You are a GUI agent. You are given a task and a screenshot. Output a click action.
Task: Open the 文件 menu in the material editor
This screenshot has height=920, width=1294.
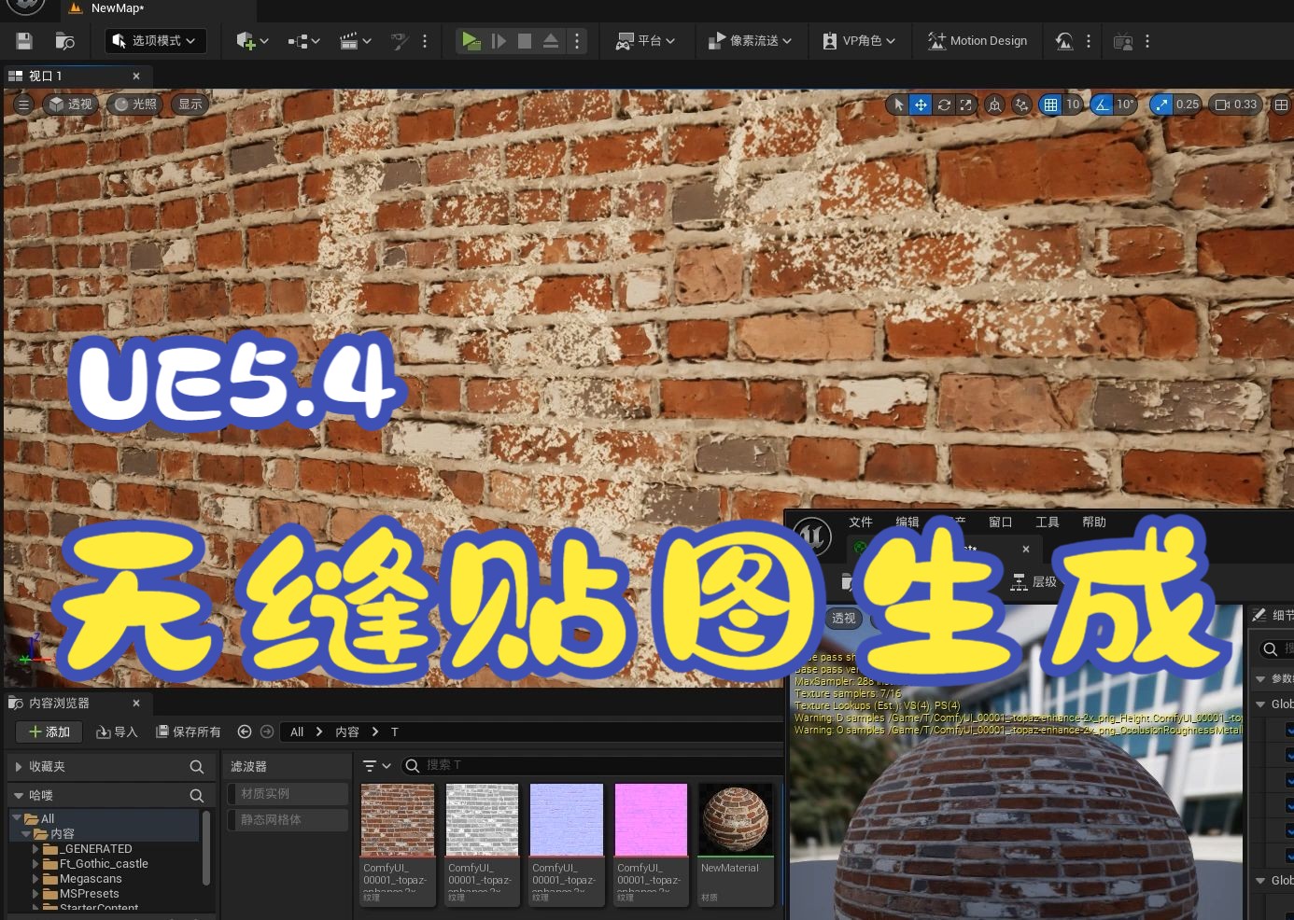click(x=861, y=523)
